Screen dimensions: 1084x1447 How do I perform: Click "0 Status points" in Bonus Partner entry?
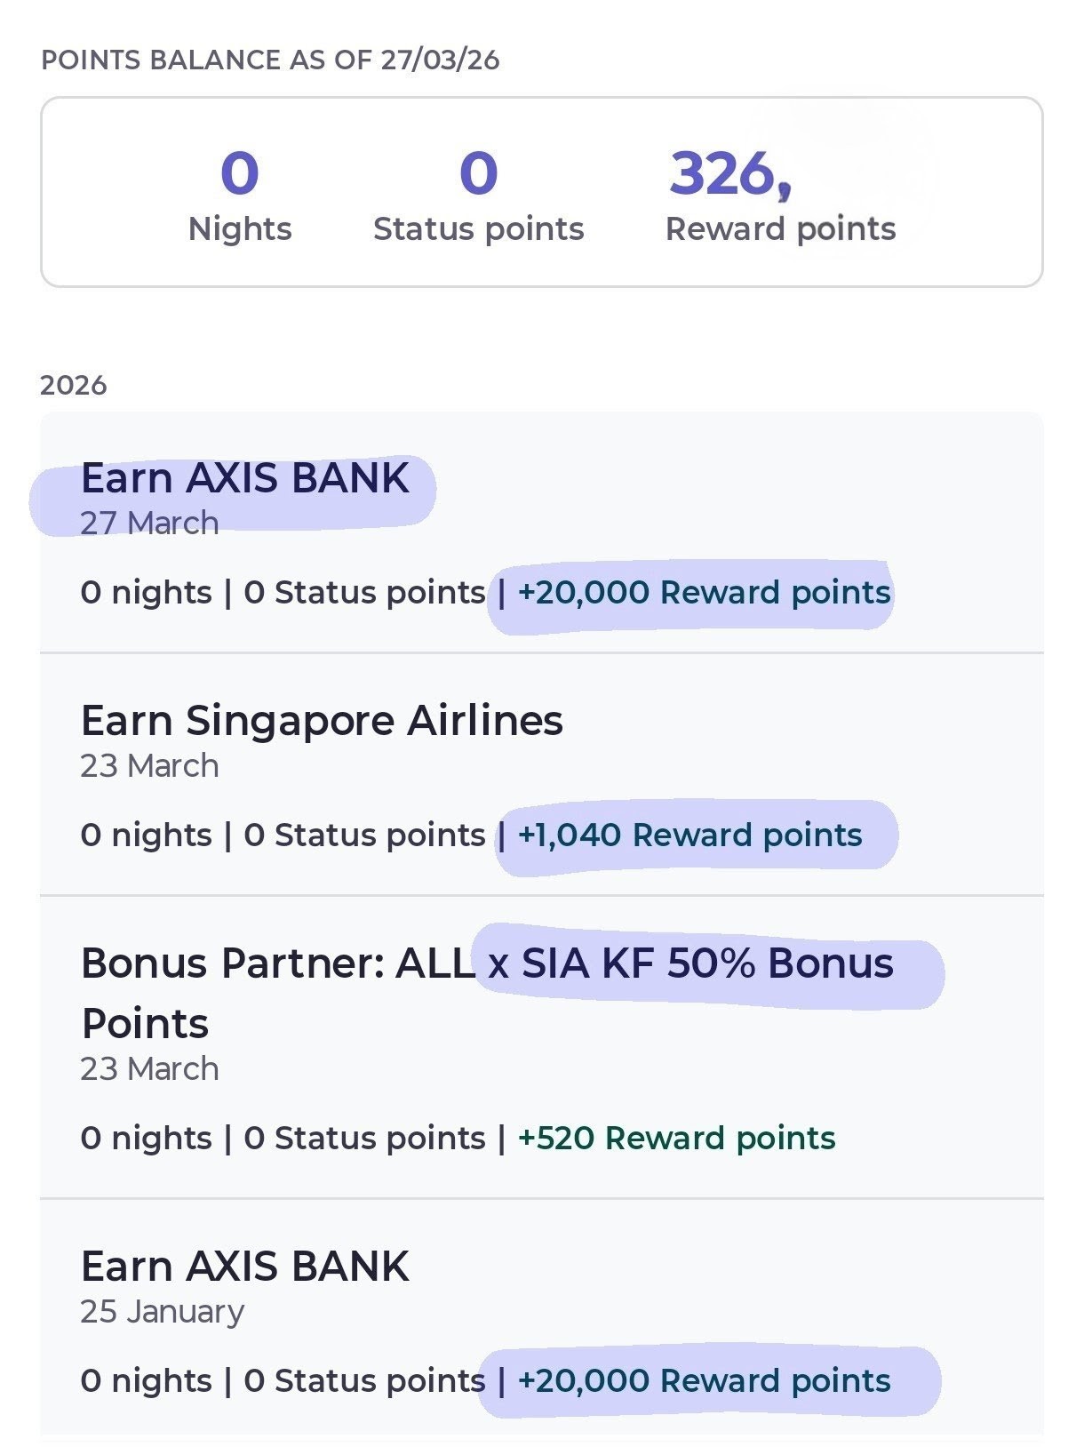tap(364, 1138)
